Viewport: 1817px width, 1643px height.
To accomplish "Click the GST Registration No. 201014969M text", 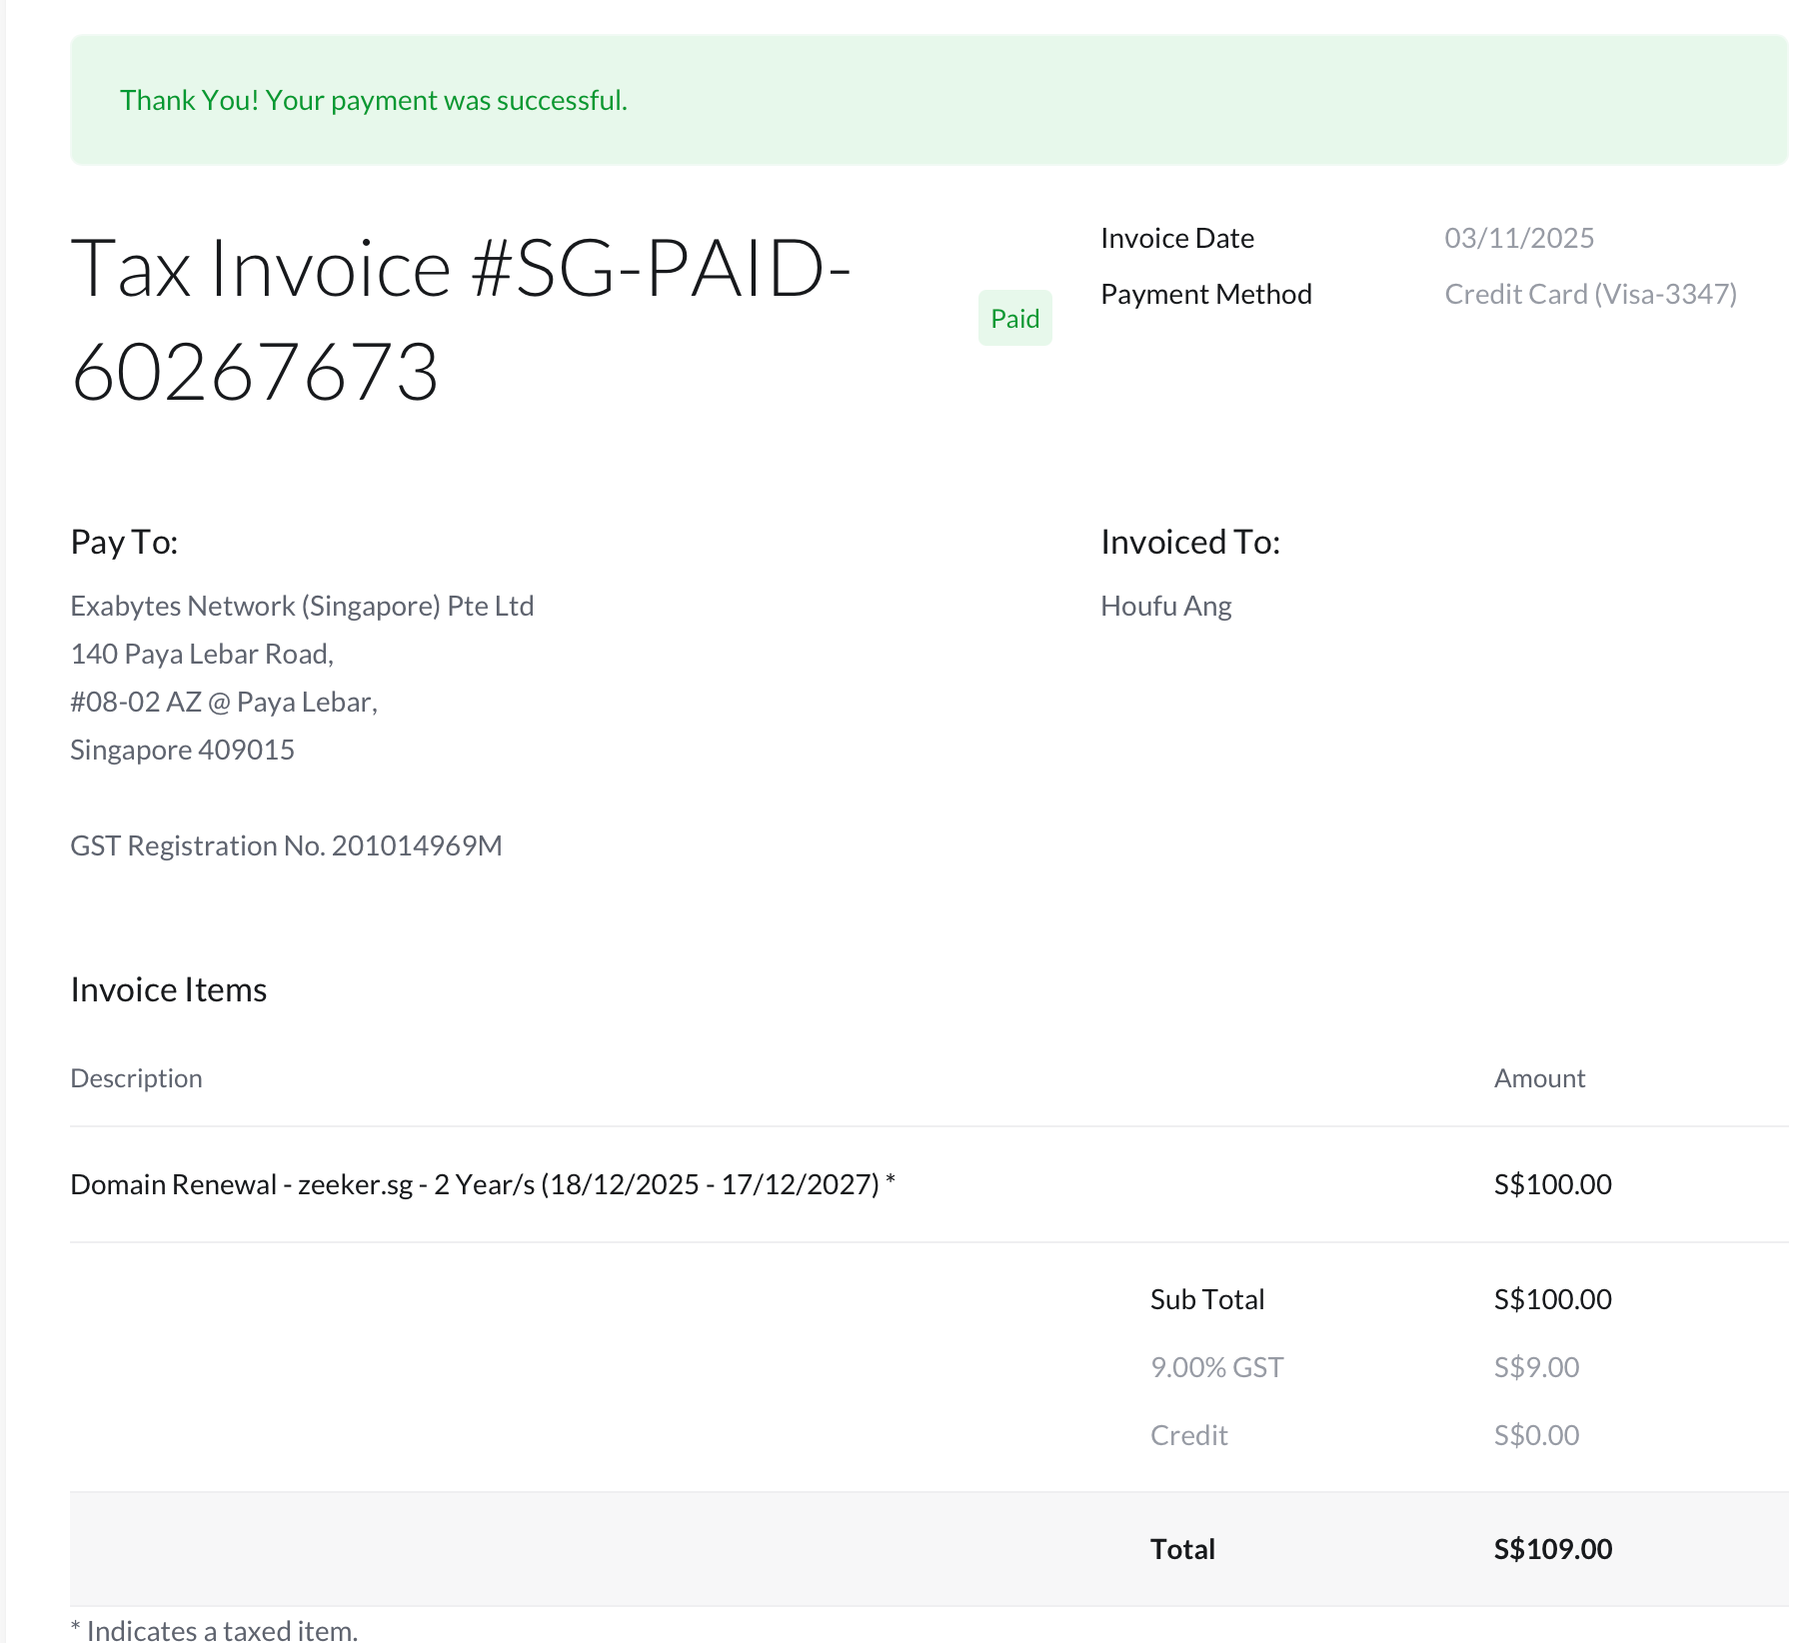I will click(x=286, y=845).
